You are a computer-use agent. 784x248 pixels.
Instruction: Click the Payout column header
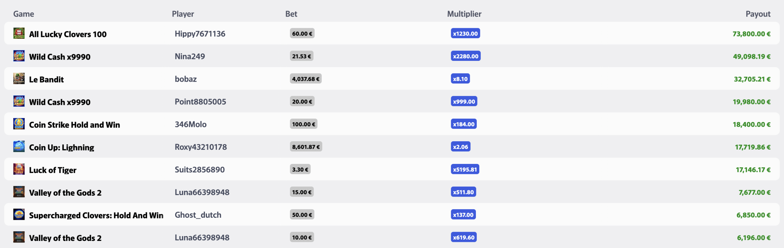(758, 14)
